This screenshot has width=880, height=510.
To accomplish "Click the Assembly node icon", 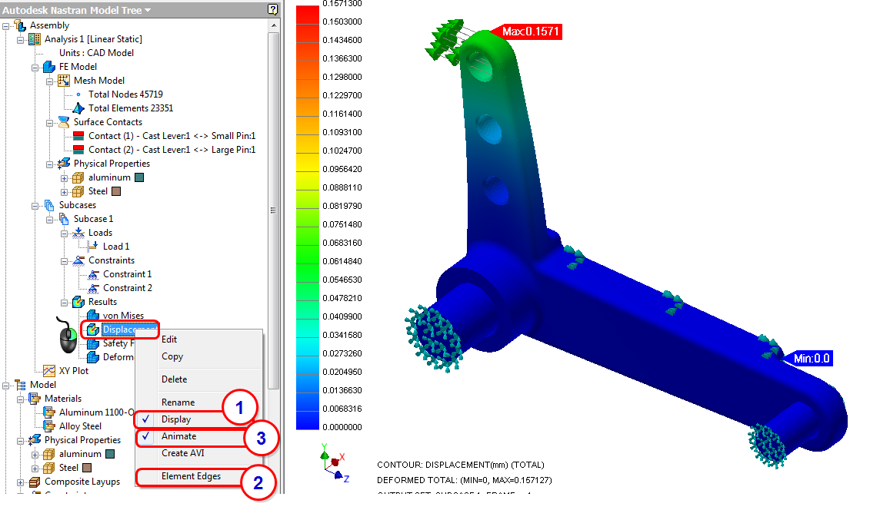I will [20, 25].
